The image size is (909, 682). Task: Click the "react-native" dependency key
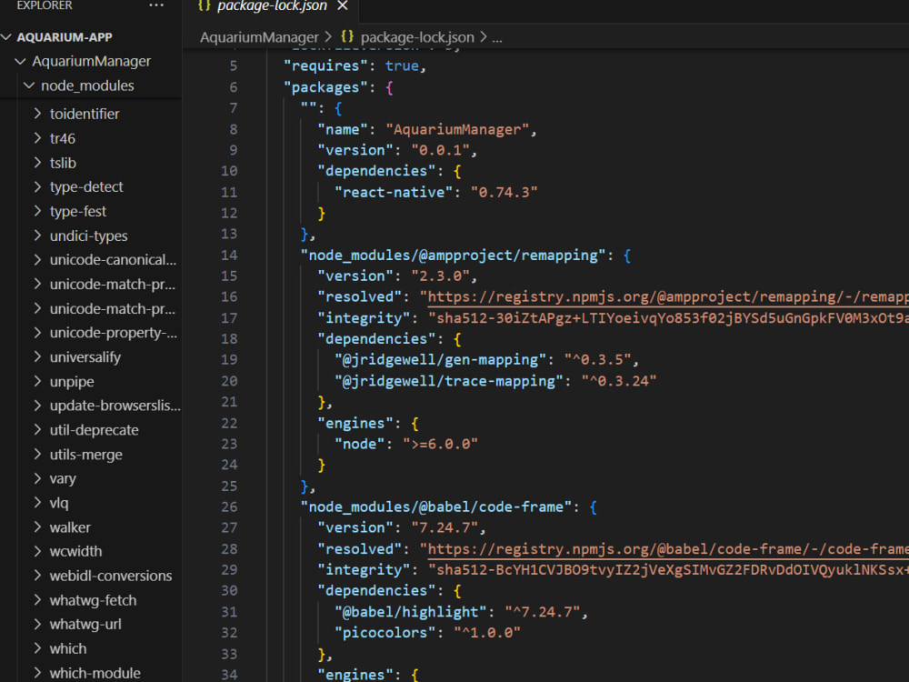click(x=394, y=192)
